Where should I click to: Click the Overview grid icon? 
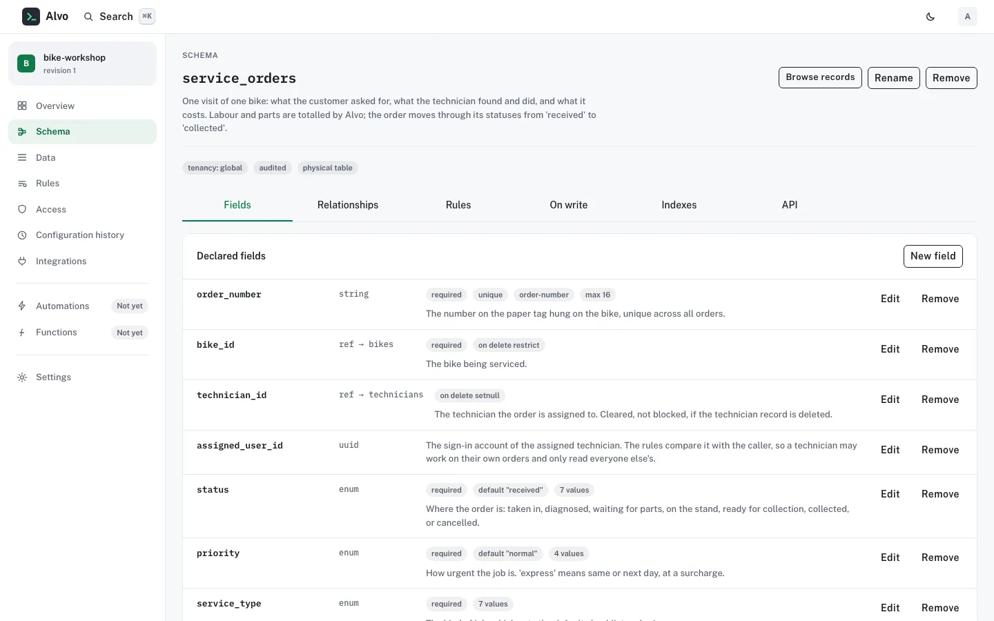tap(22, 106)
